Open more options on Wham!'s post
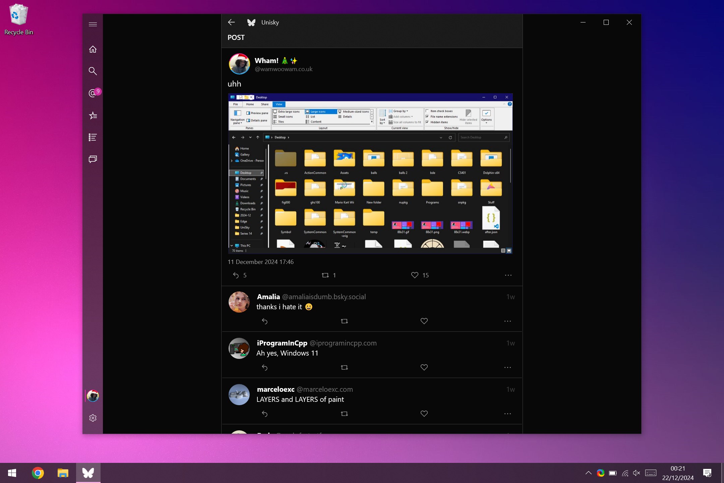The height and width of the screenshot is (483, 724). (x=508, y=275)
